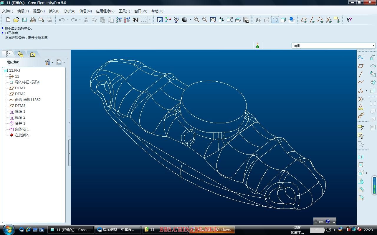This screenshot has width=377, height=235.
Task: Select the Extrude tool
Action: (x=373, y=58)
